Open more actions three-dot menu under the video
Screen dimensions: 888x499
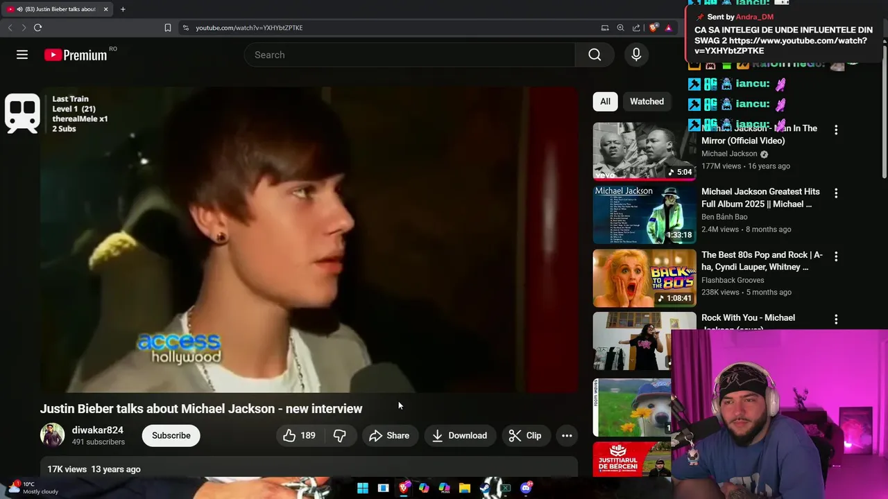coord(567,435)
